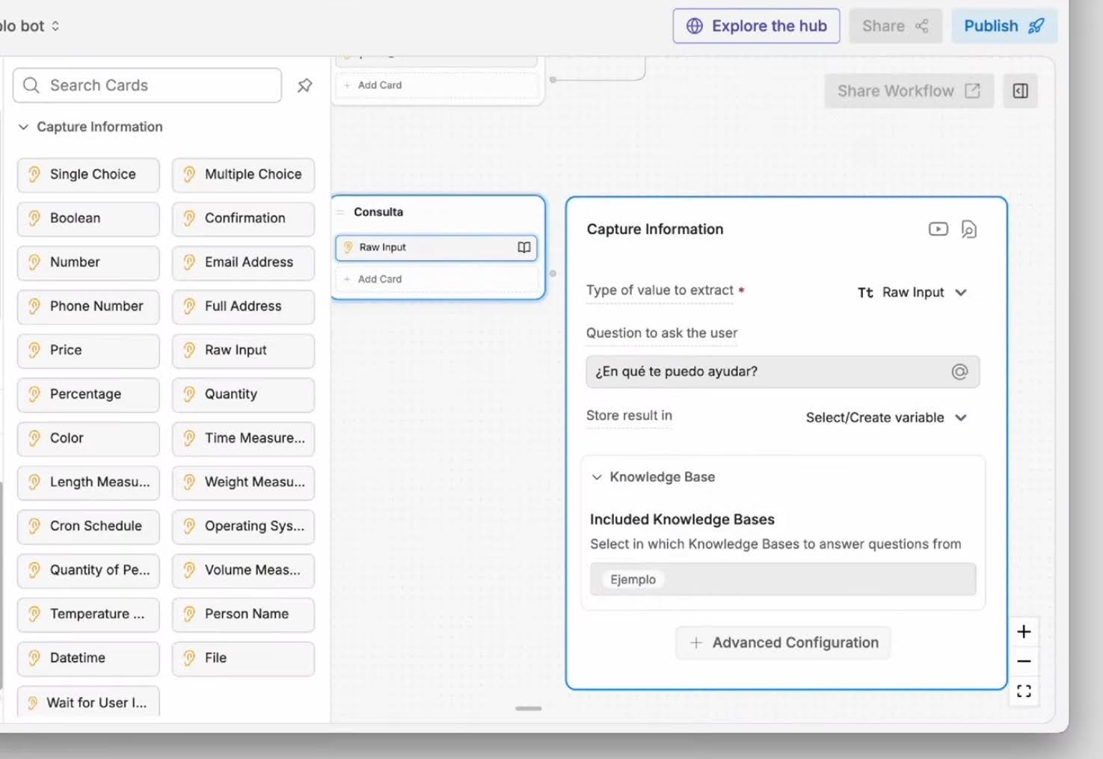Select the Full Address card
1103x759 pixels.
243,307
